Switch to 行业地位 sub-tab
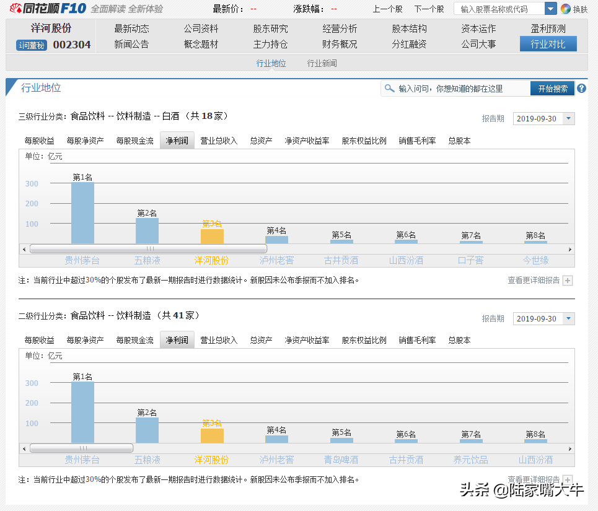Screen dimensions: 598x511 (x=271, y=63)
